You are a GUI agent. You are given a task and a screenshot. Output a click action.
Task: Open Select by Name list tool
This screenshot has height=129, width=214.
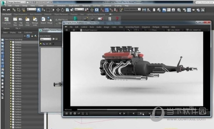tap(44, 10)
